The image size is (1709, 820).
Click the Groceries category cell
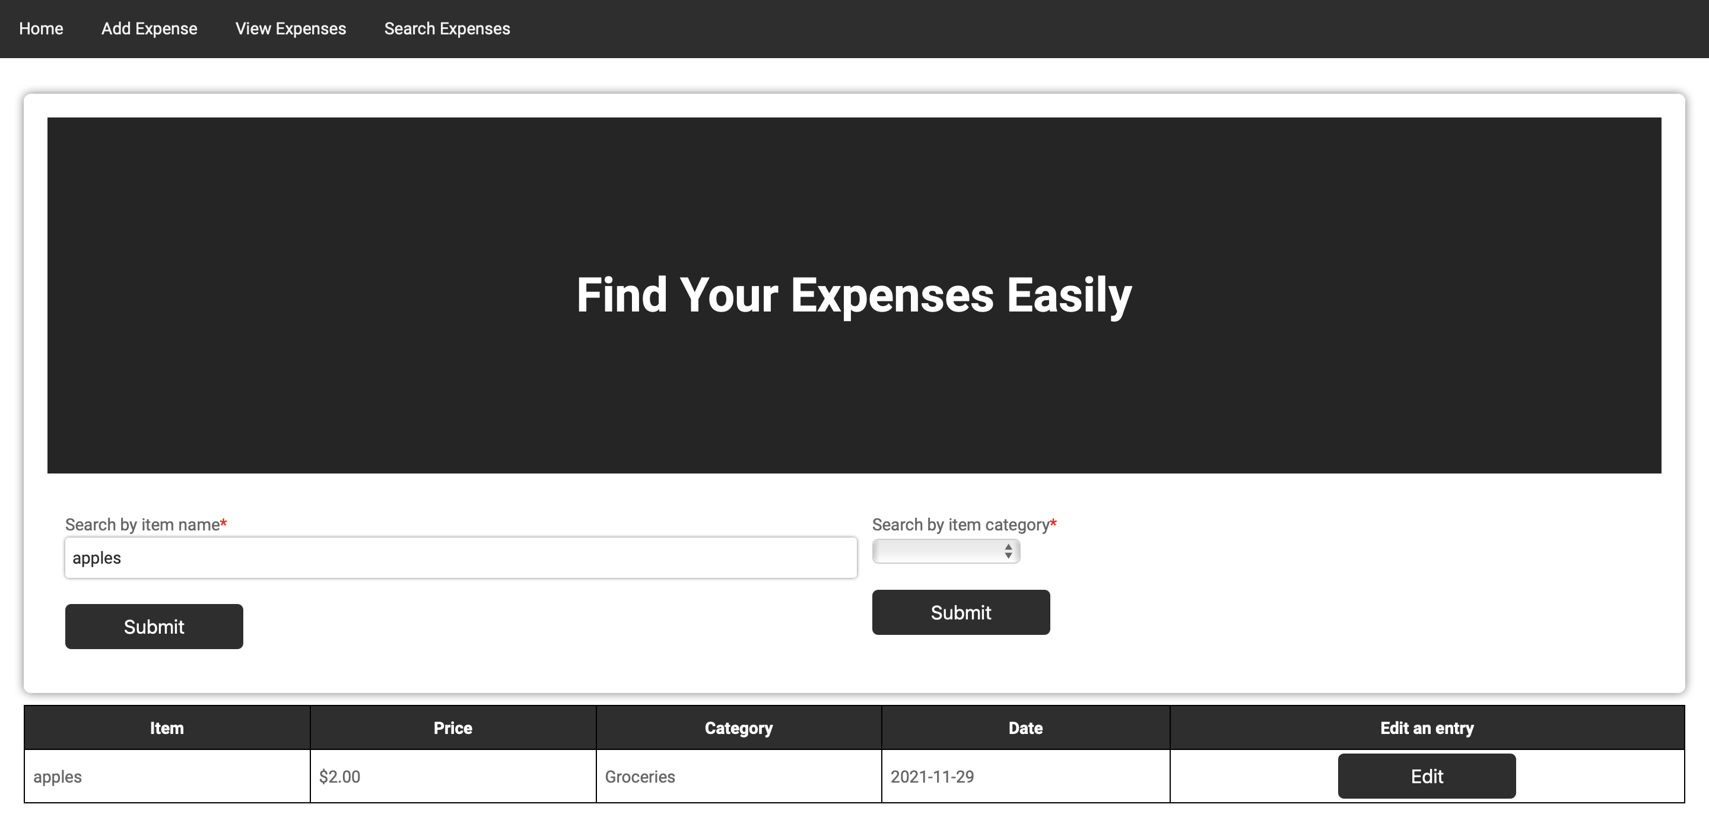pyautogui.click(x=739, y=776)
